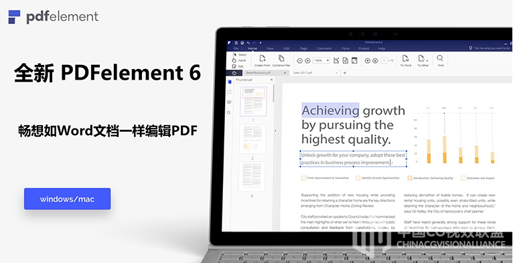Image resolution: width=513 pixels, height=263 pixels.
Task: Open the Protect ribbon tab
Action: tap(364, 48)
